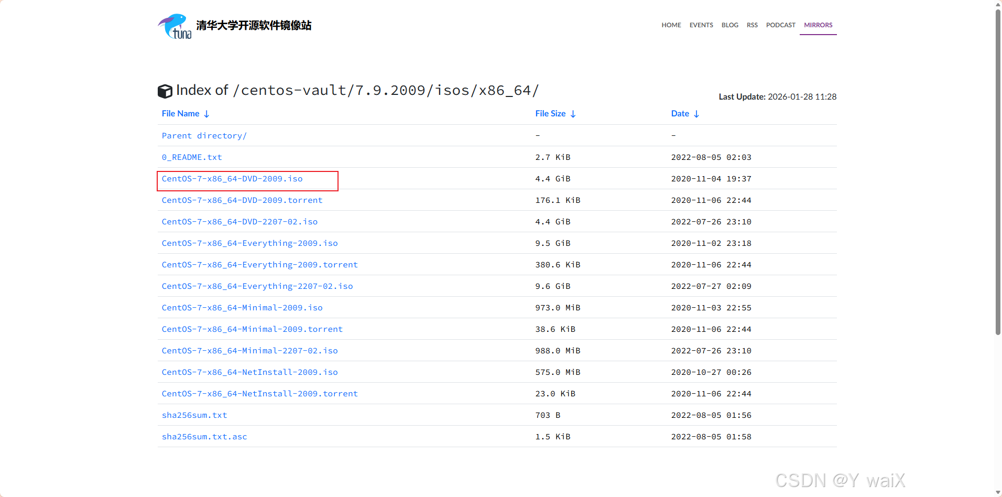This screenshot has height=497, width=1002.
Task: Click the site title 清华大学开源软件镜像站
Action: [254, 26]
